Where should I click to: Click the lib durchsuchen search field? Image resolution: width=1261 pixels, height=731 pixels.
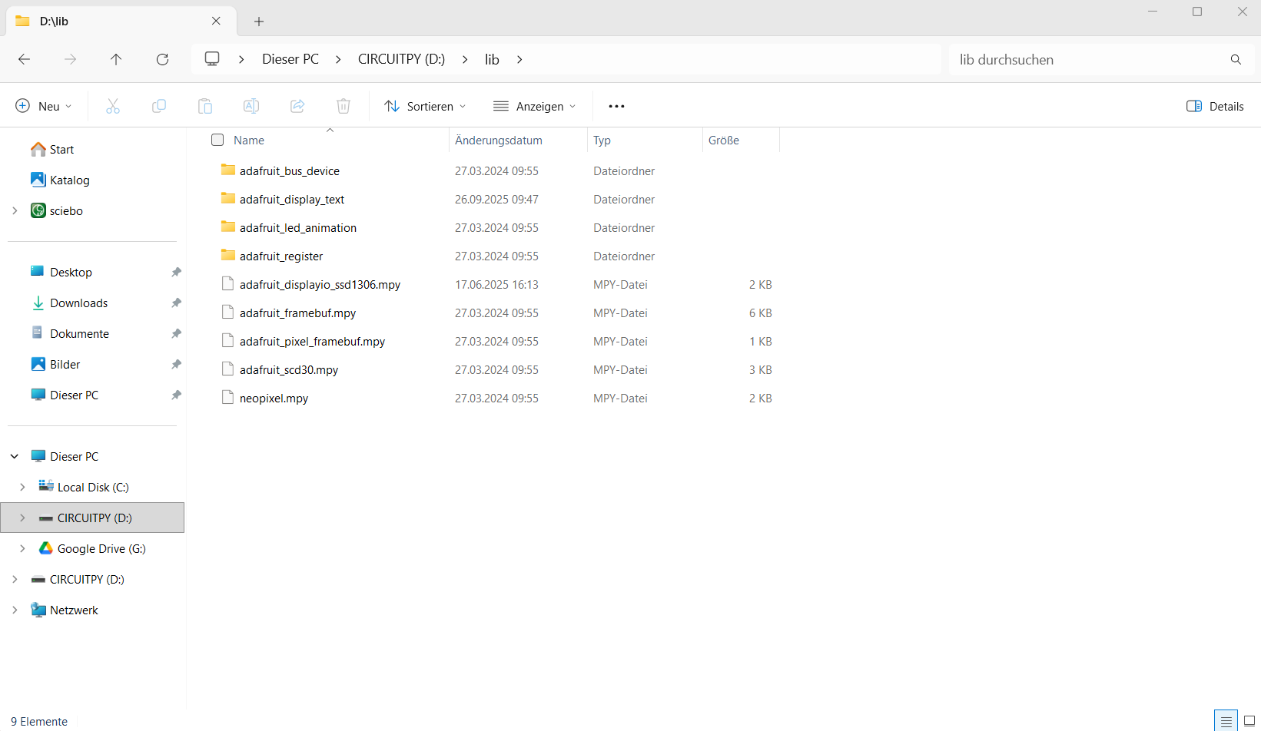point(1087,59)
